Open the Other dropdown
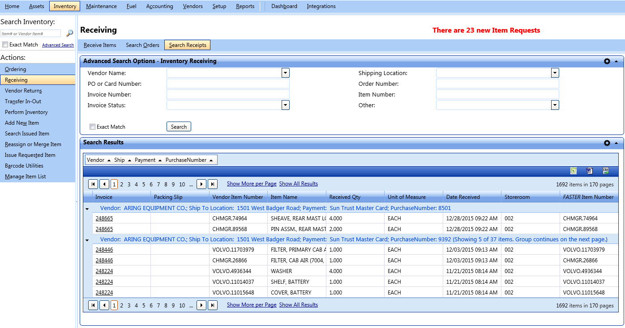The image size is (625, 328). pyautogui.click(x=555, y=105)
